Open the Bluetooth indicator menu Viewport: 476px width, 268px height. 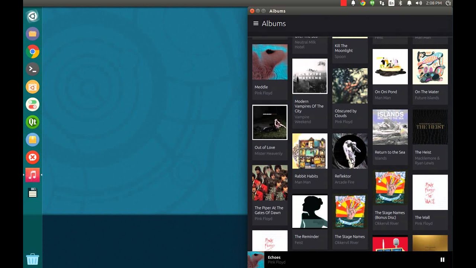click(401, 3)
